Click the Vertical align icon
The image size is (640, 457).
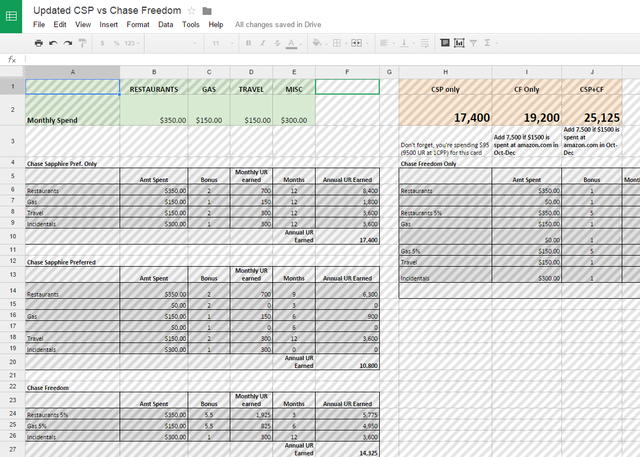click(404, 43)
